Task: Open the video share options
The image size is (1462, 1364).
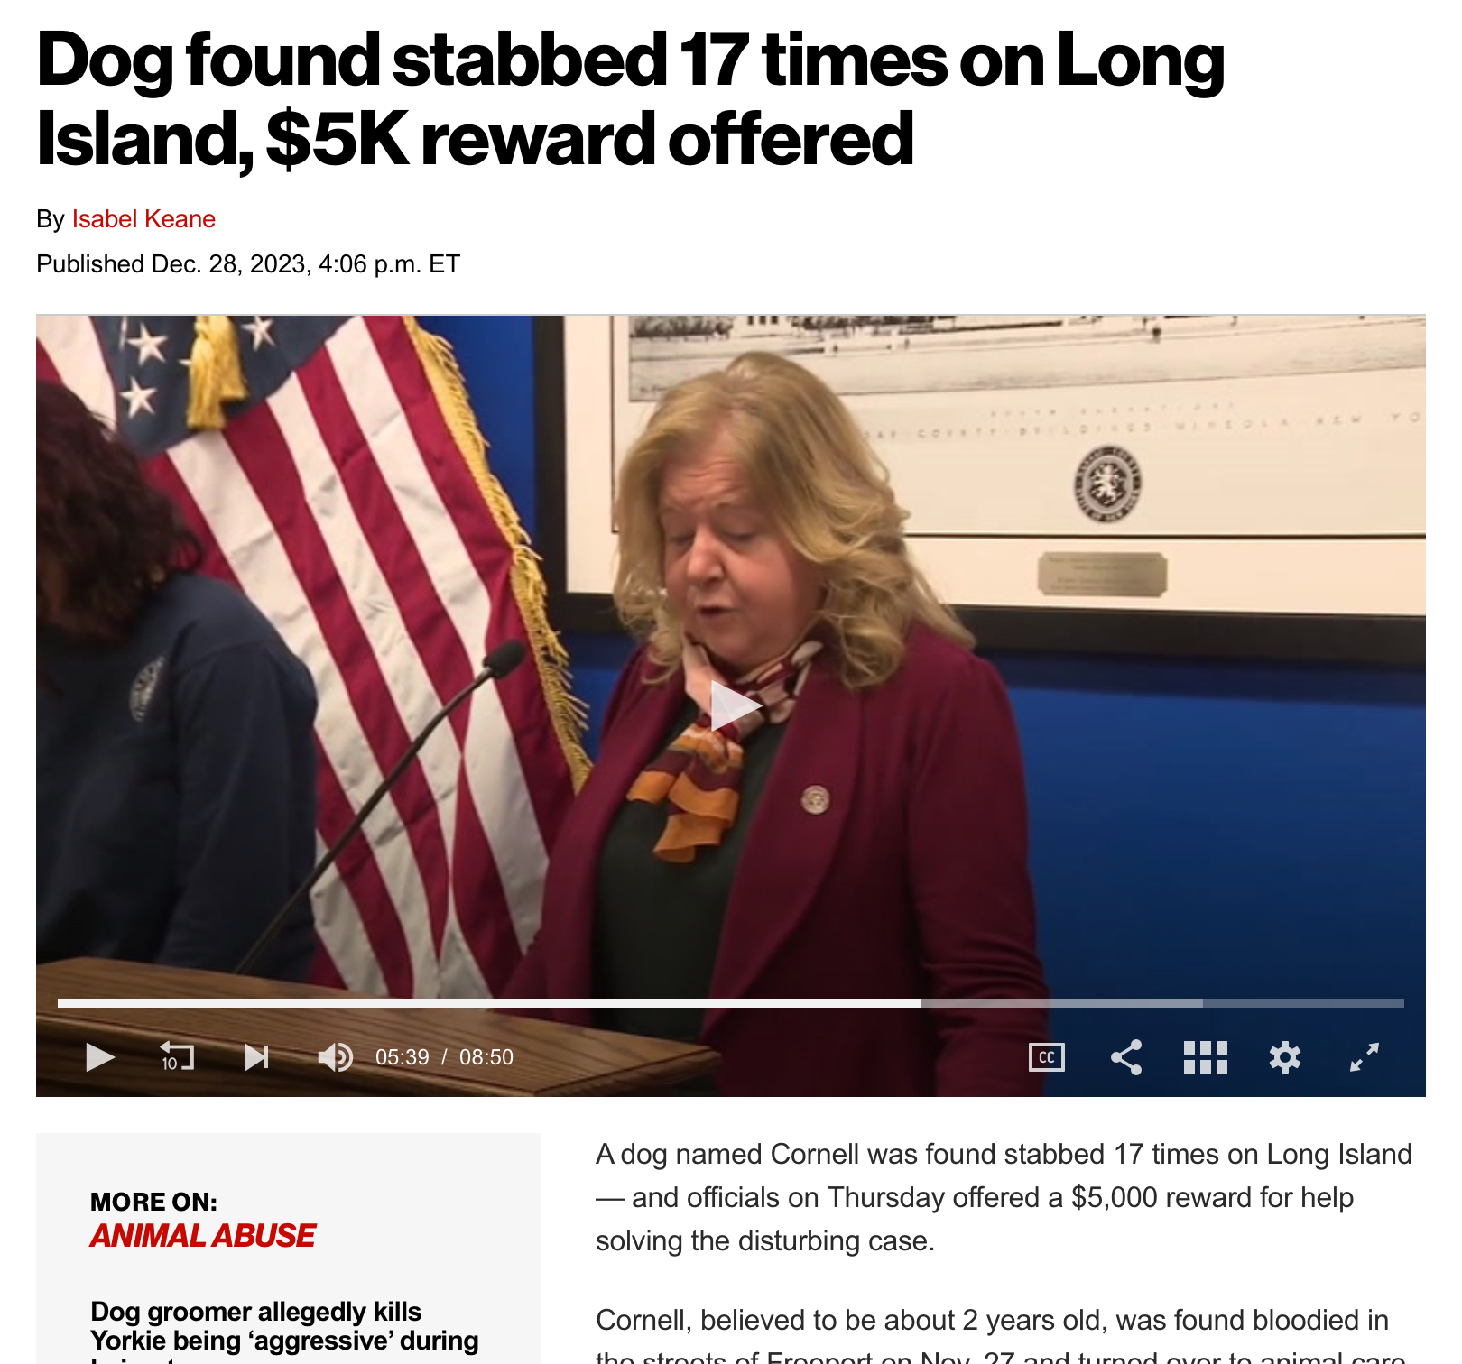Action: pyautogui.click(x=1126, y=1056)
